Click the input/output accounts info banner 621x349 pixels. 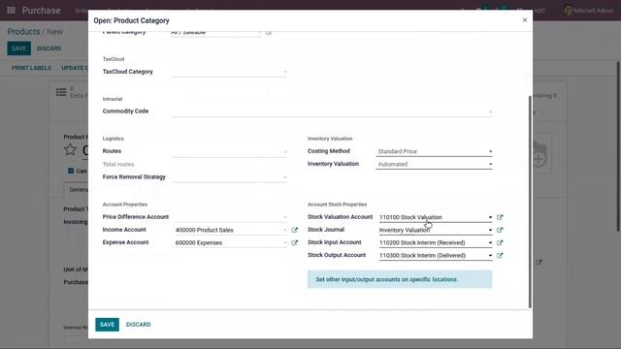400,279
